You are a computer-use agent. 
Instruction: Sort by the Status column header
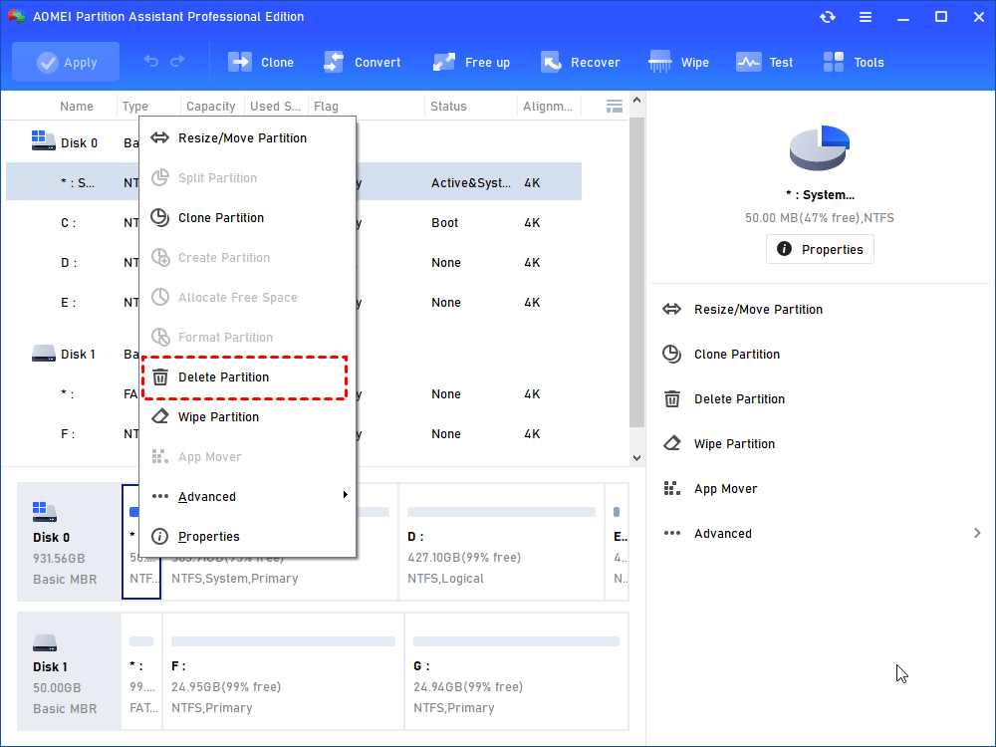tap(448, 107)
